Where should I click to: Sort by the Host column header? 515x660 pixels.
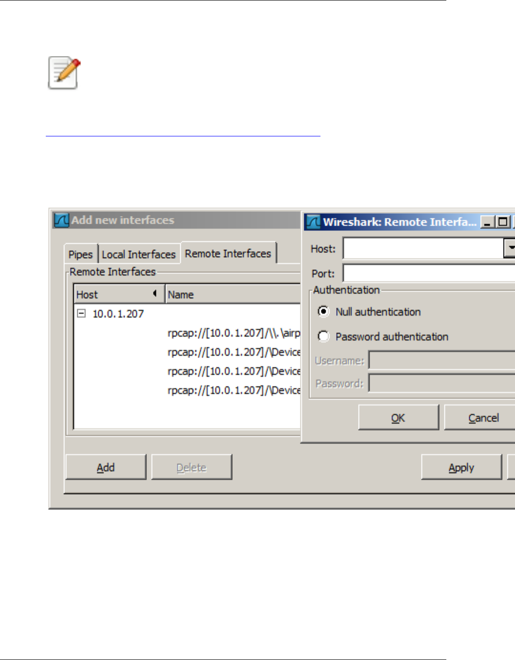(x=119, y=294)
